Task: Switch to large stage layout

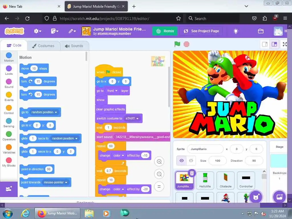Action: point(274,44)
